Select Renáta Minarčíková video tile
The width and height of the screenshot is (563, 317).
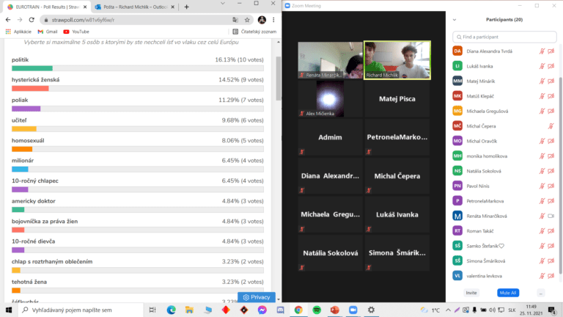(330, 60)
